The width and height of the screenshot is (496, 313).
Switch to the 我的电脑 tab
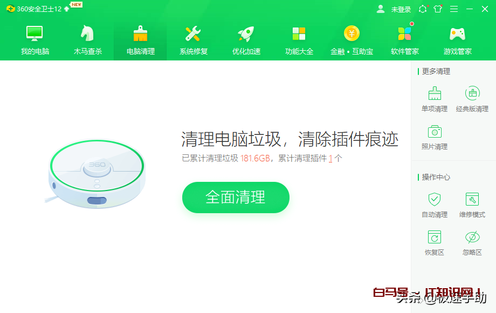tap(35, 40)
